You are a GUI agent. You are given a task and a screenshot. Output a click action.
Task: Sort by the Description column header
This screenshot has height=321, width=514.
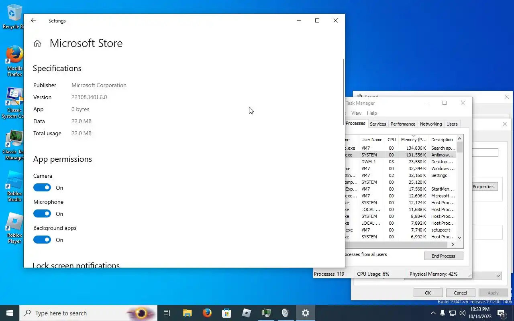(443, 140)
